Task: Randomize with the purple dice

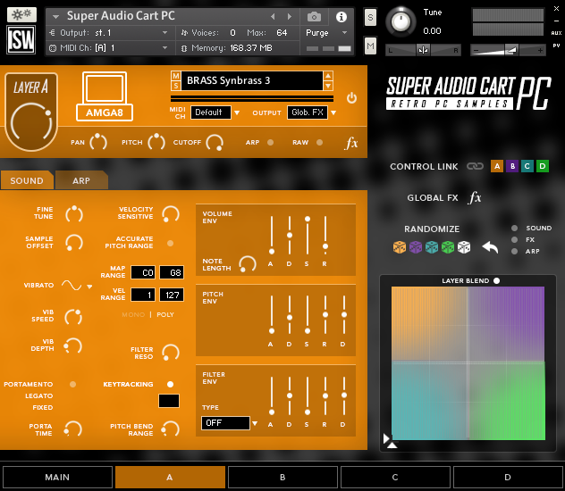Action: [416, 247]
